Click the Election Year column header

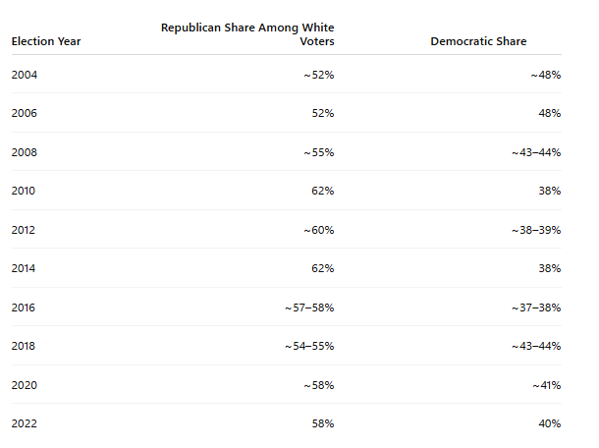tap(46, 41)
